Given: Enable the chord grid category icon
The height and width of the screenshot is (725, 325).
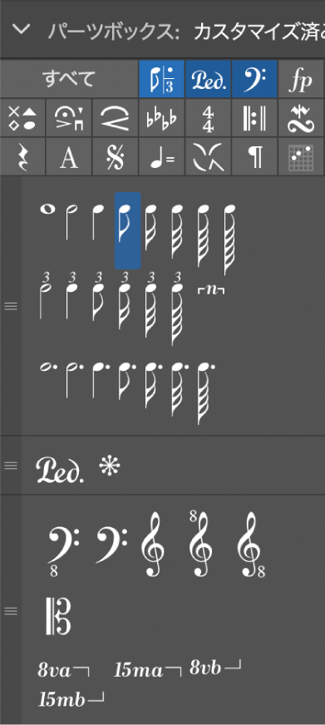Looking at the screenshot, I should click(x=301, y=156).
